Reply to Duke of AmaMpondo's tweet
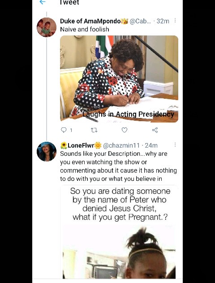This screenshot has height=283, width=215. coord(64,130)
